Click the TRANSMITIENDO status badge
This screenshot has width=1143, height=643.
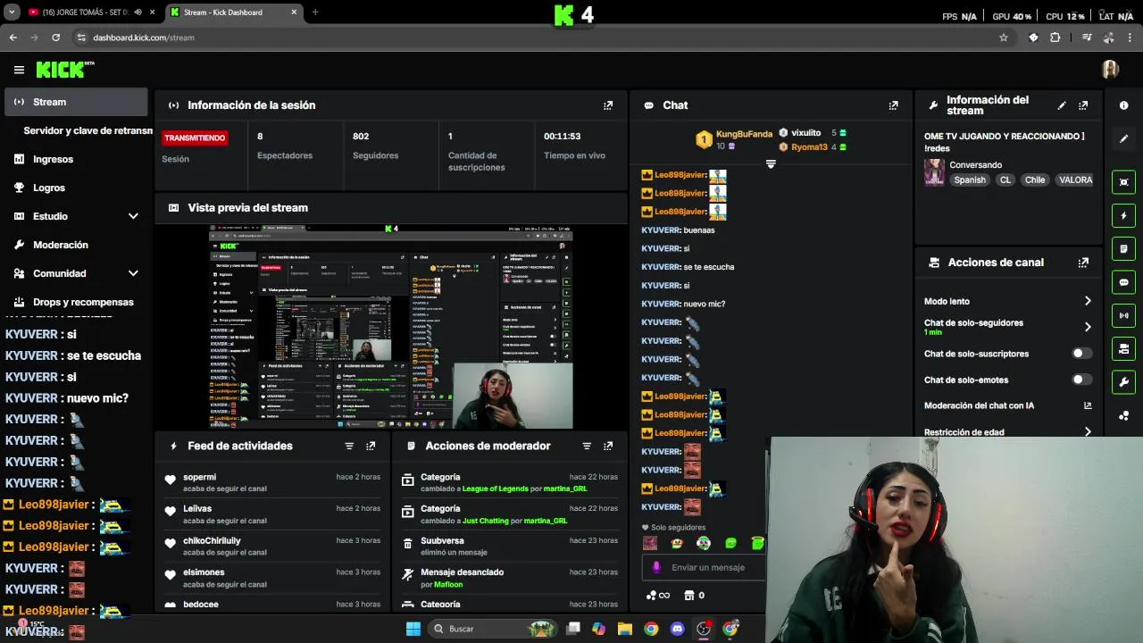[195, 138]
